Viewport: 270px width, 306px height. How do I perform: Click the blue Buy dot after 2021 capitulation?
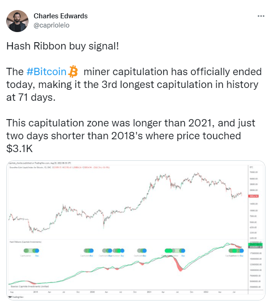[183, 251]
